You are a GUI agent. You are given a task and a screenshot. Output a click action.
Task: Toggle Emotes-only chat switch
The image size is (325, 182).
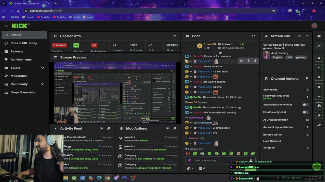coord(305,112)
